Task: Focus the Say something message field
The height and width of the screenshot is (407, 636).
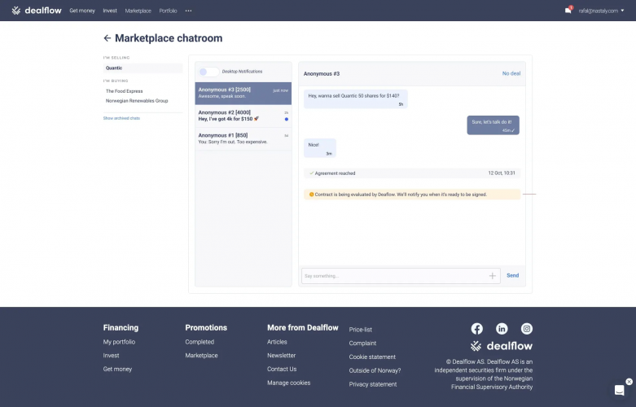Action: coord(401,276)
